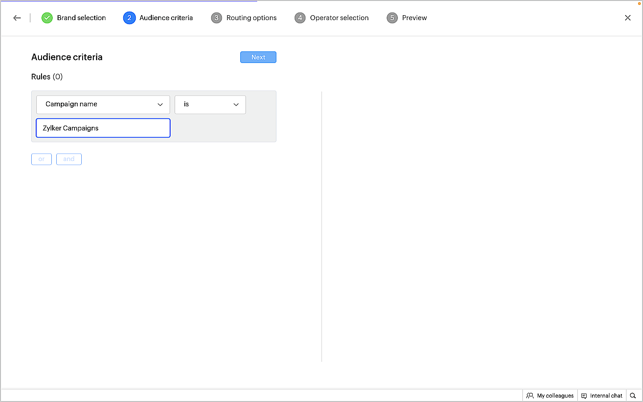Click the search magnifier icon in bottom bar

coord(633,396)
